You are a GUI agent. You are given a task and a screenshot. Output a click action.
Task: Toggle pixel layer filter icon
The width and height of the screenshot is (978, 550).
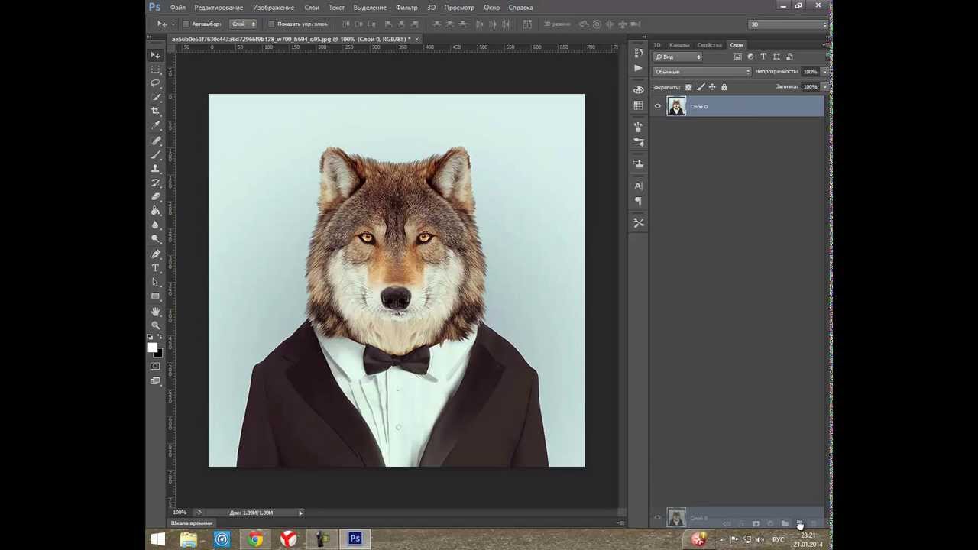click(x=737, y=57)
